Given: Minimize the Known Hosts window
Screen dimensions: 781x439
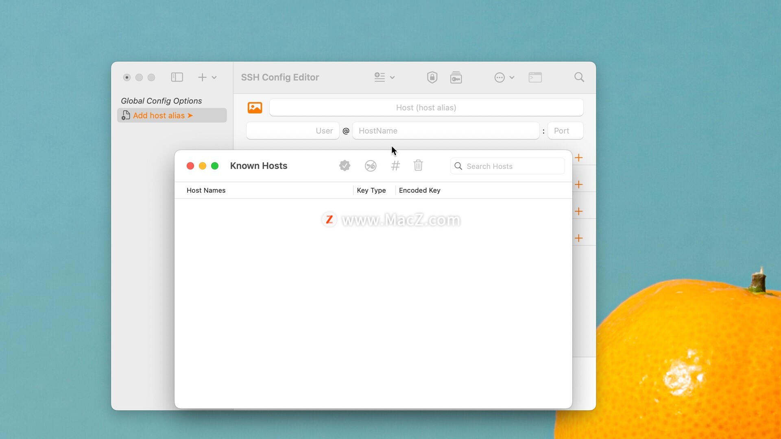Looking at the screenshot, I should tap(203, 166).
